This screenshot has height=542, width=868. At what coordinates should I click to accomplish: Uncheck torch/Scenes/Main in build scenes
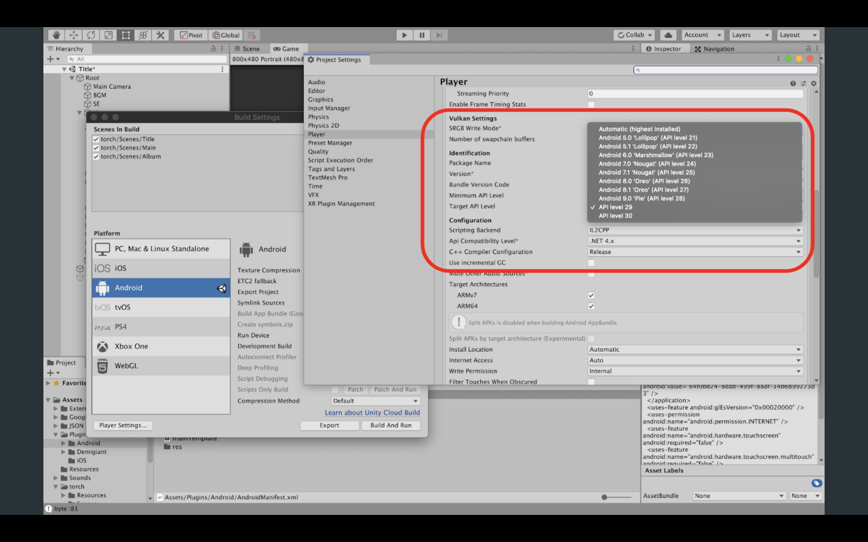coord(96,148)
